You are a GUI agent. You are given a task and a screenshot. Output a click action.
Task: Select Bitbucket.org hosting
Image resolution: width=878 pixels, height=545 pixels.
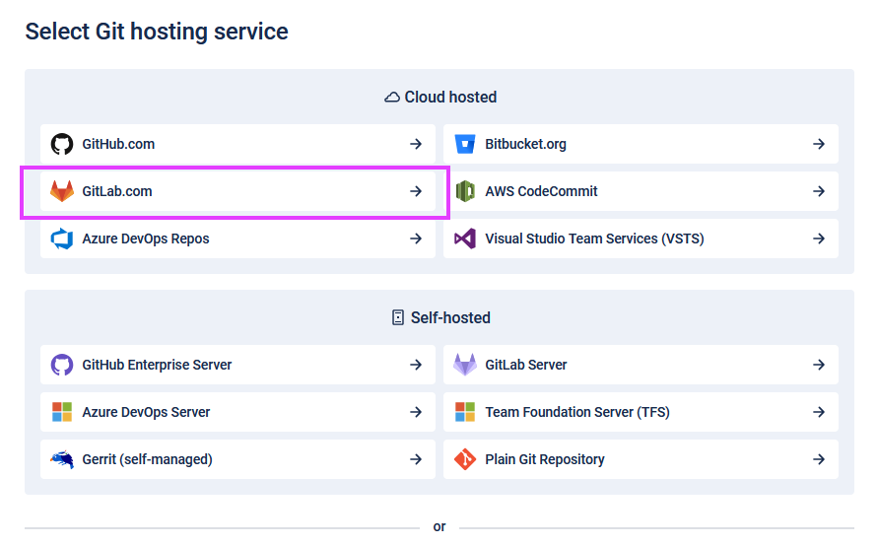tap(641, 144)
